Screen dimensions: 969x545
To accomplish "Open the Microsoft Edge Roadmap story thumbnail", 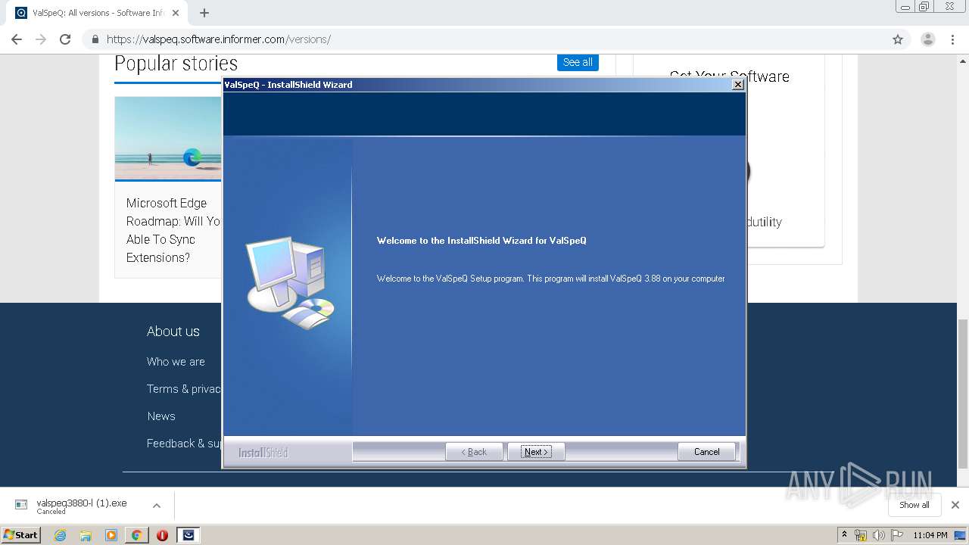I will pos(168,139).
